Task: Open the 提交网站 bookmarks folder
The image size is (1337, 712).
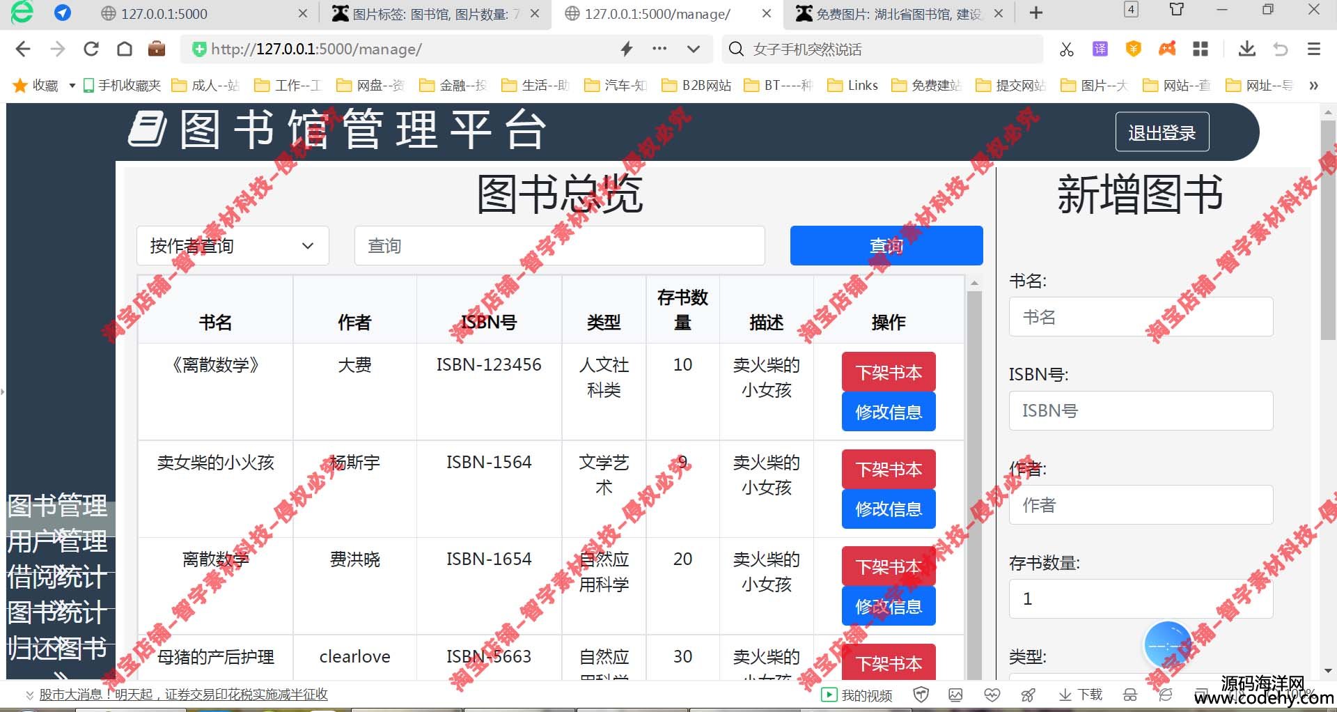Action: (x=1011, y=85)
